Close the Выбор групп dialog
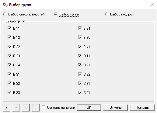The image size is (157, 113). point(152,5)
